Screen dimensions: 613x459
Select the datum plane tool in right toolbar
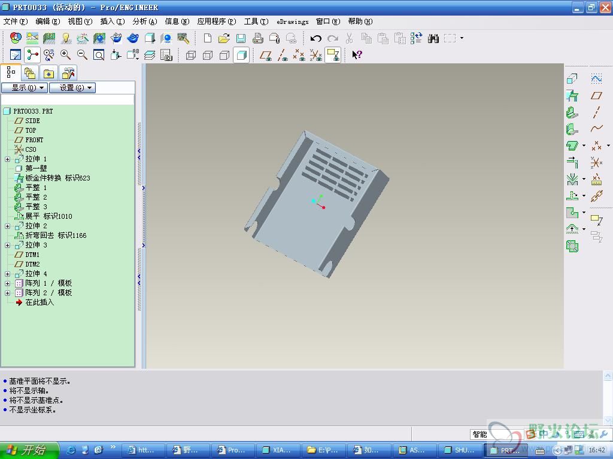(596, 96)
